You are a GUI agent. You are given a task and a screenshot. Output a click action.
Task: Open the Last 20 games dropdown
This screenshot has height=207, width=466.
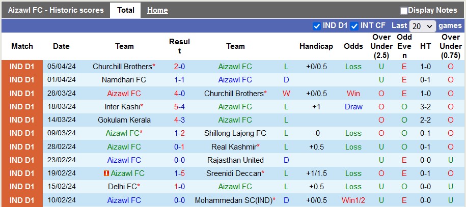423,26
